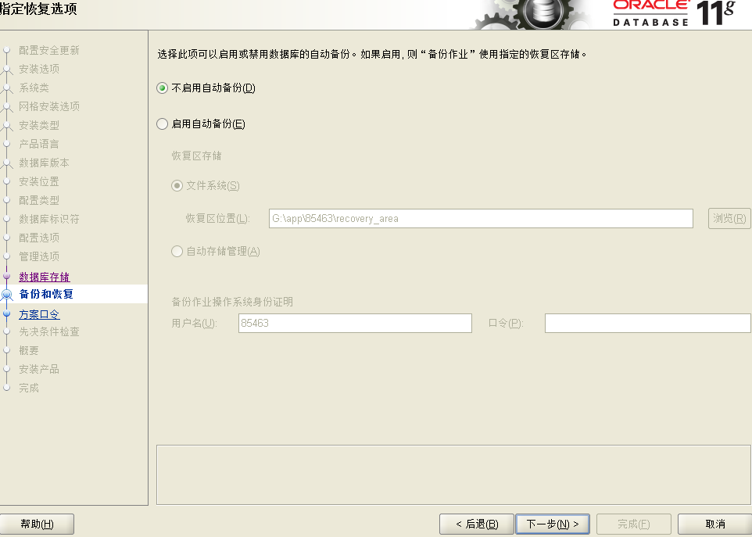Screen dimensions: 752x537
Task: Click the 恢复区位置 path field
Action: [x=481, y=219]
